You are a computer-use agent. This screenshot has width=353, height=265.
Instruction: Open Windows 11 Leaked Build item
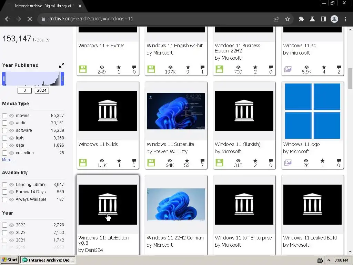pos(310,238)
